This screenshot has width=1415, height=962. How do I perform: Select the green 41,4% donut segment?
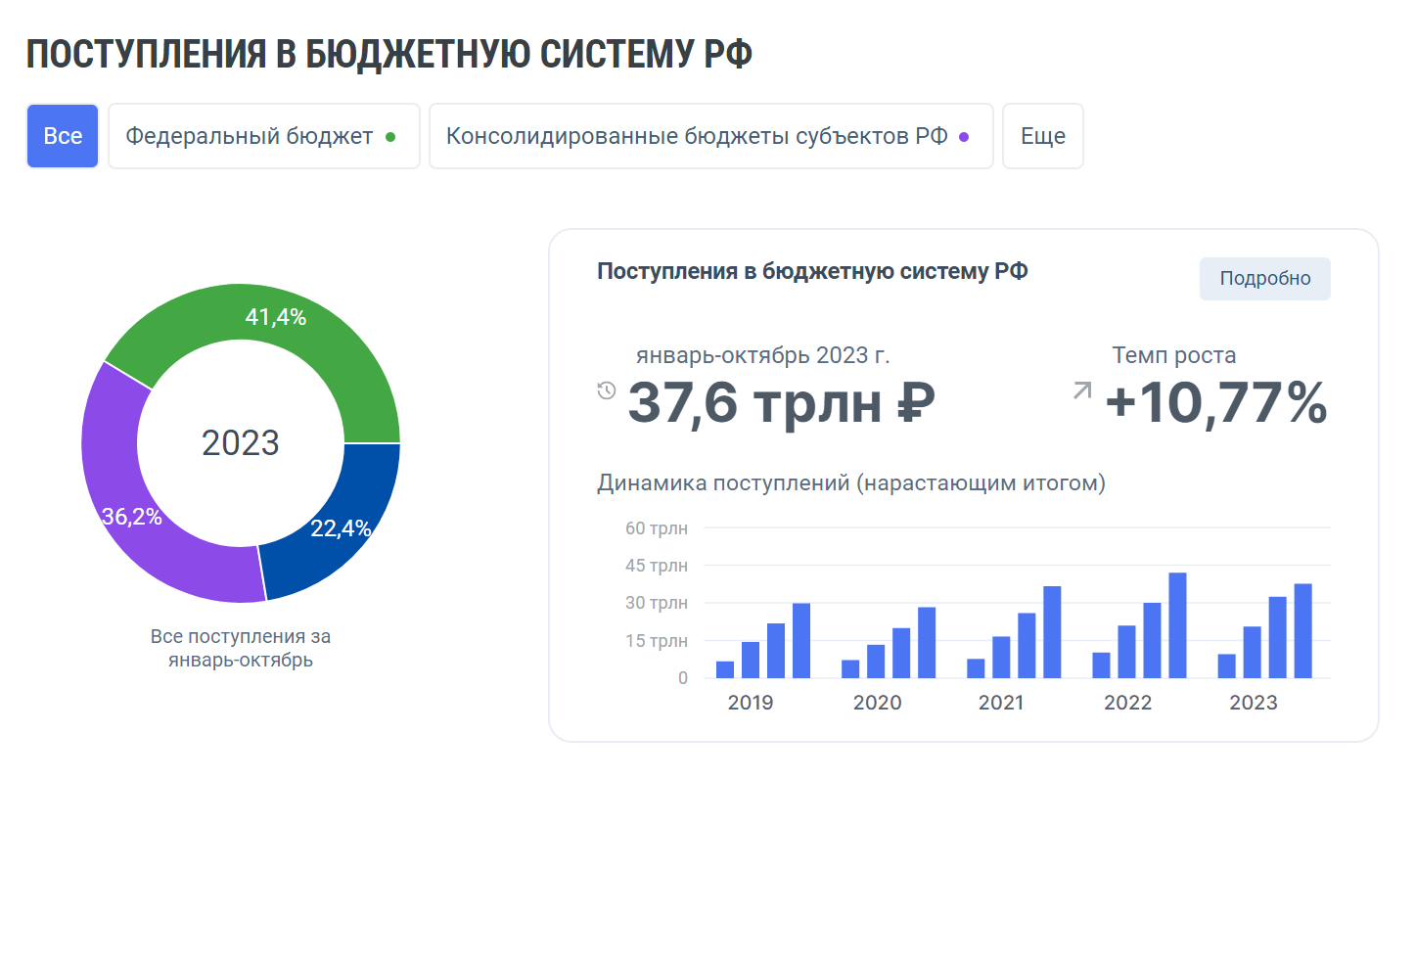click(x=276, y=316)
